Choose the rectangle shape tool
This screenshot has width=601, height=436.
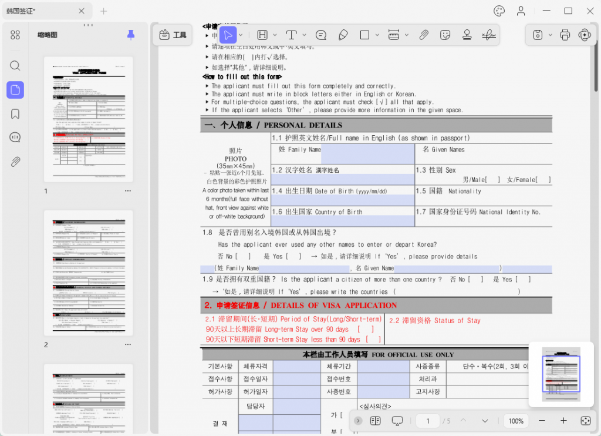(x=364, y=35)
